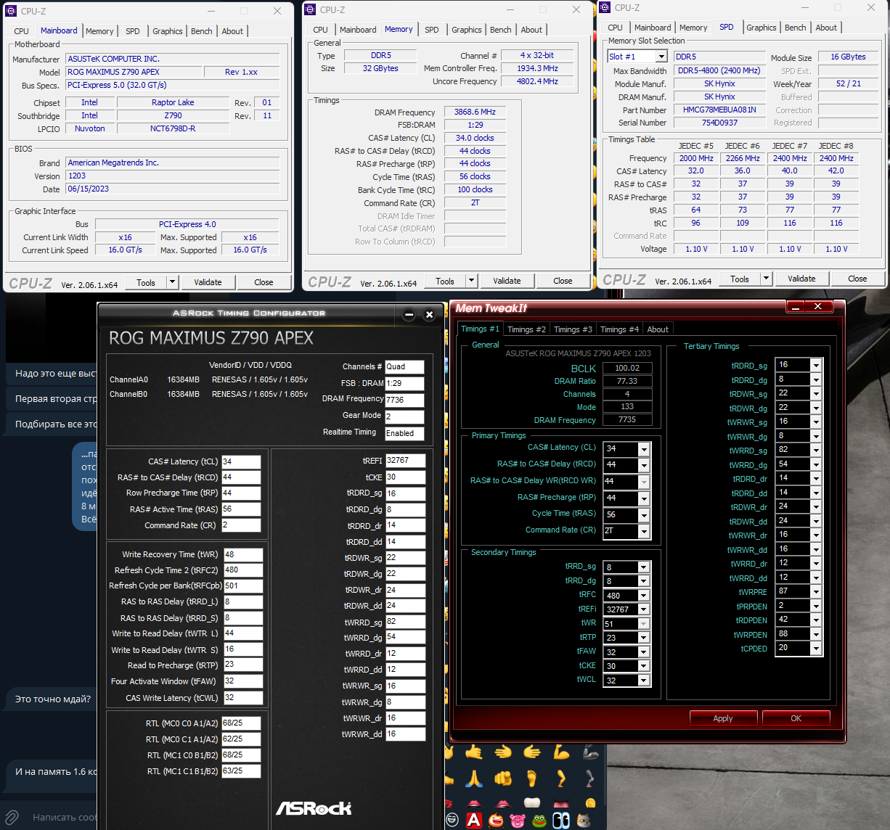Open tRFC dropdown in Mem TweakIt

pos(643,596)
